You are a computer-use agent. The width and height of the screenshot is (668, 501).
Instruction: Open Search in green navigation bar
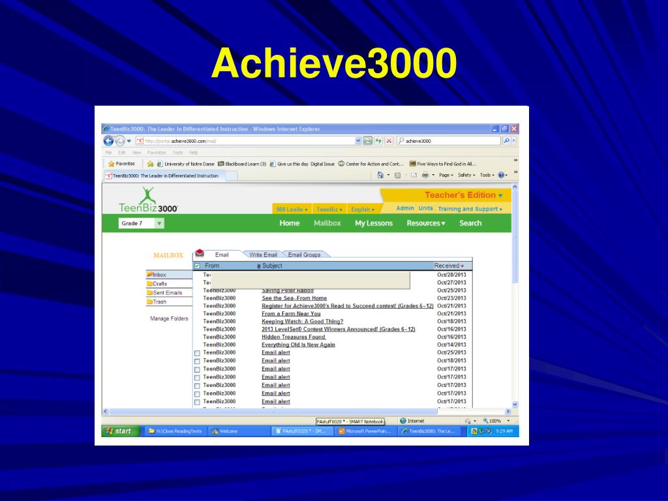[x=470, y=223]
